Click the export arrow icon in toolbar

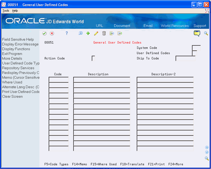tap(120, 33)
